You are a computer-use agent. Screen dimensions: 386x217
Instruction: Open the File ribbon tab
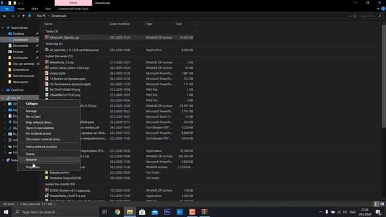pyautogui.click(x=7, y=8)
